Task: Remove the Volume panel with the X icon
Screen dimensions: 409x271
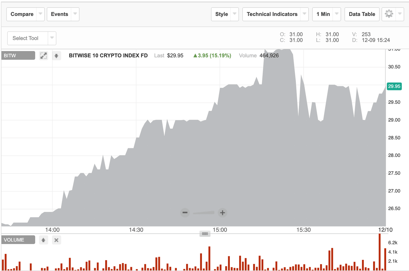Action: [56, 240]
